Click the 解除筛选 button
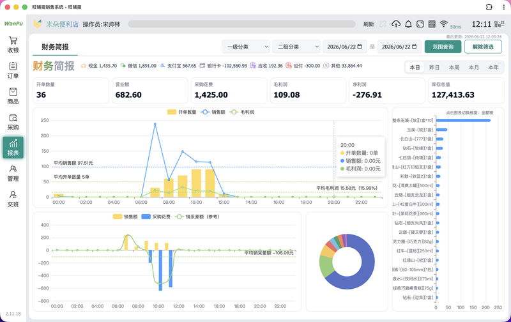Image resolution: width=511 pixels, height=322 pixels. point(483,47)
